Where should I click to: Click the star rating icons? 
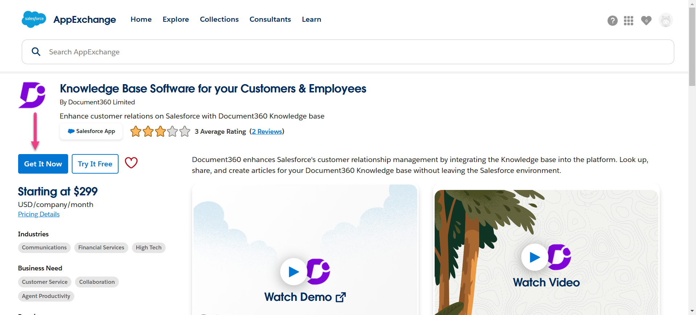point(160,131)
